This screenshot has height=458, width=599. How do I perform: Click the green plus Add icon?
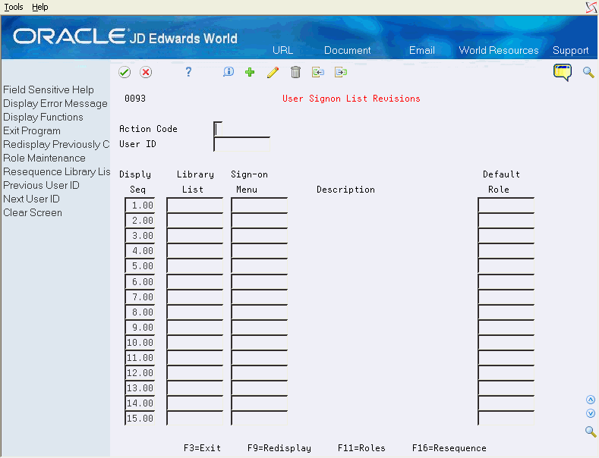click(250, 72)
